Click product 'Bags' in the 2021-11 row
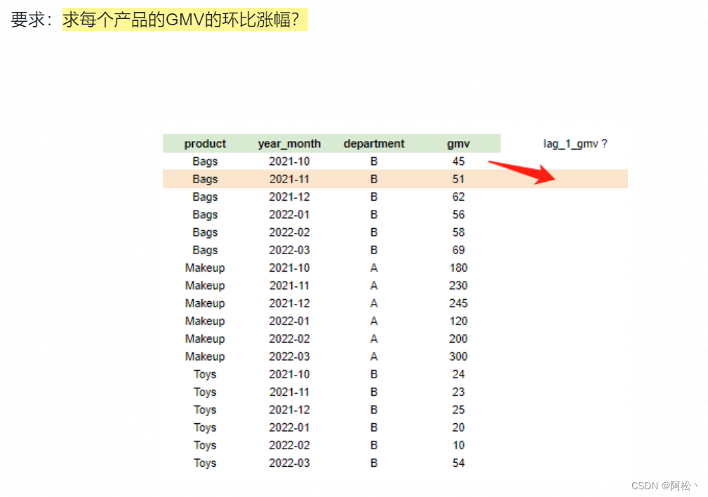 [x=205, y=180]
